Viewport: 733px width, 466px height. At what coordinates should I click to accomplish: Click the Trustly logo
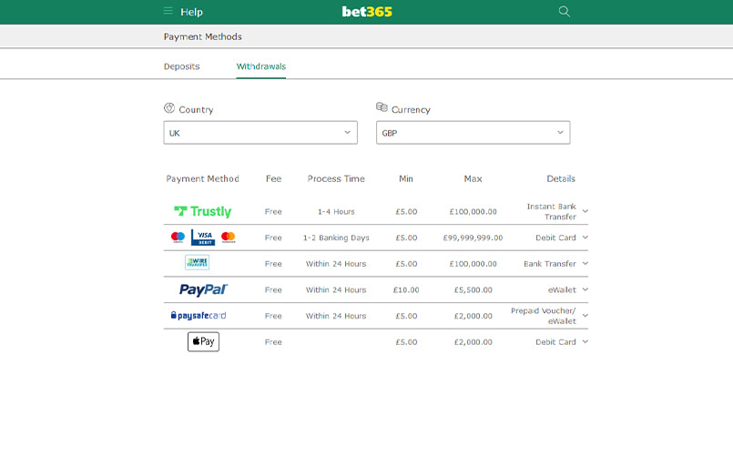203,211
